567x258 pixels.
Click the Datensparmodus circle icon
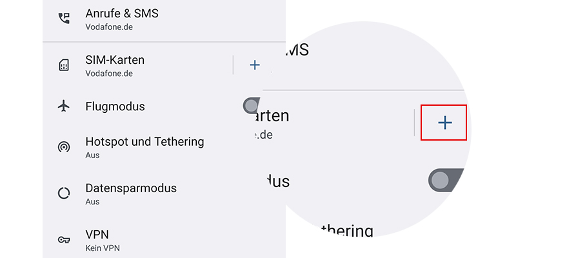coord(63,193)
